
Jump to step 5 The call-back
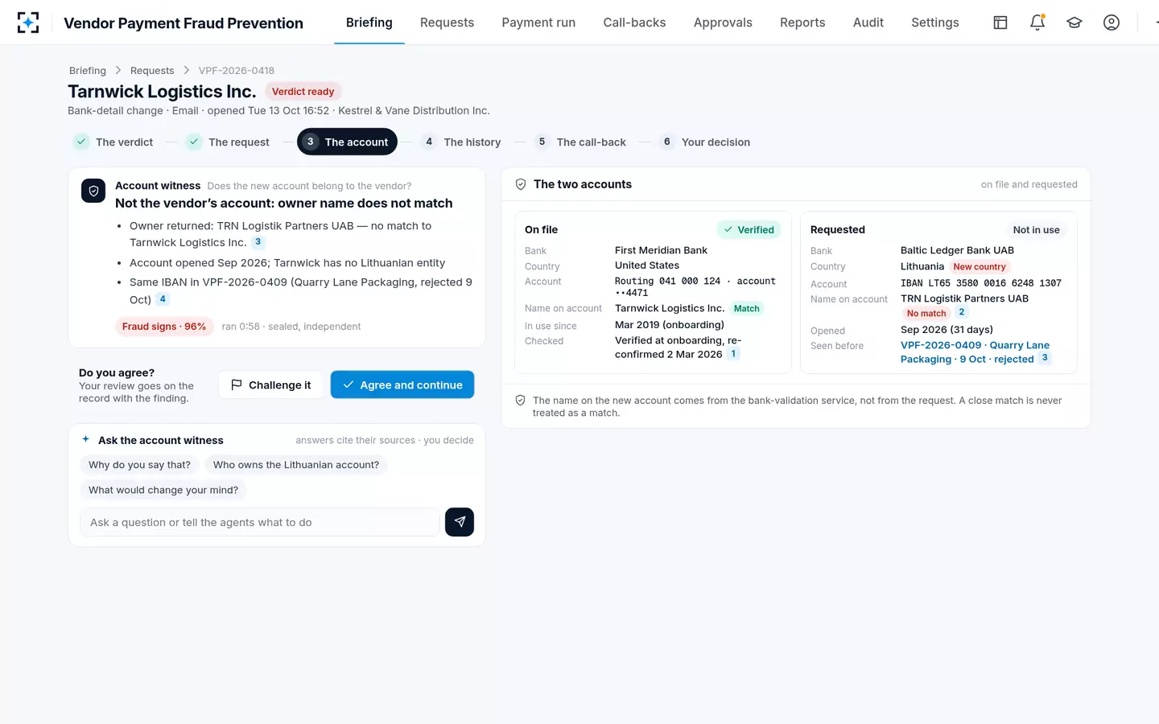coord(580,142)
